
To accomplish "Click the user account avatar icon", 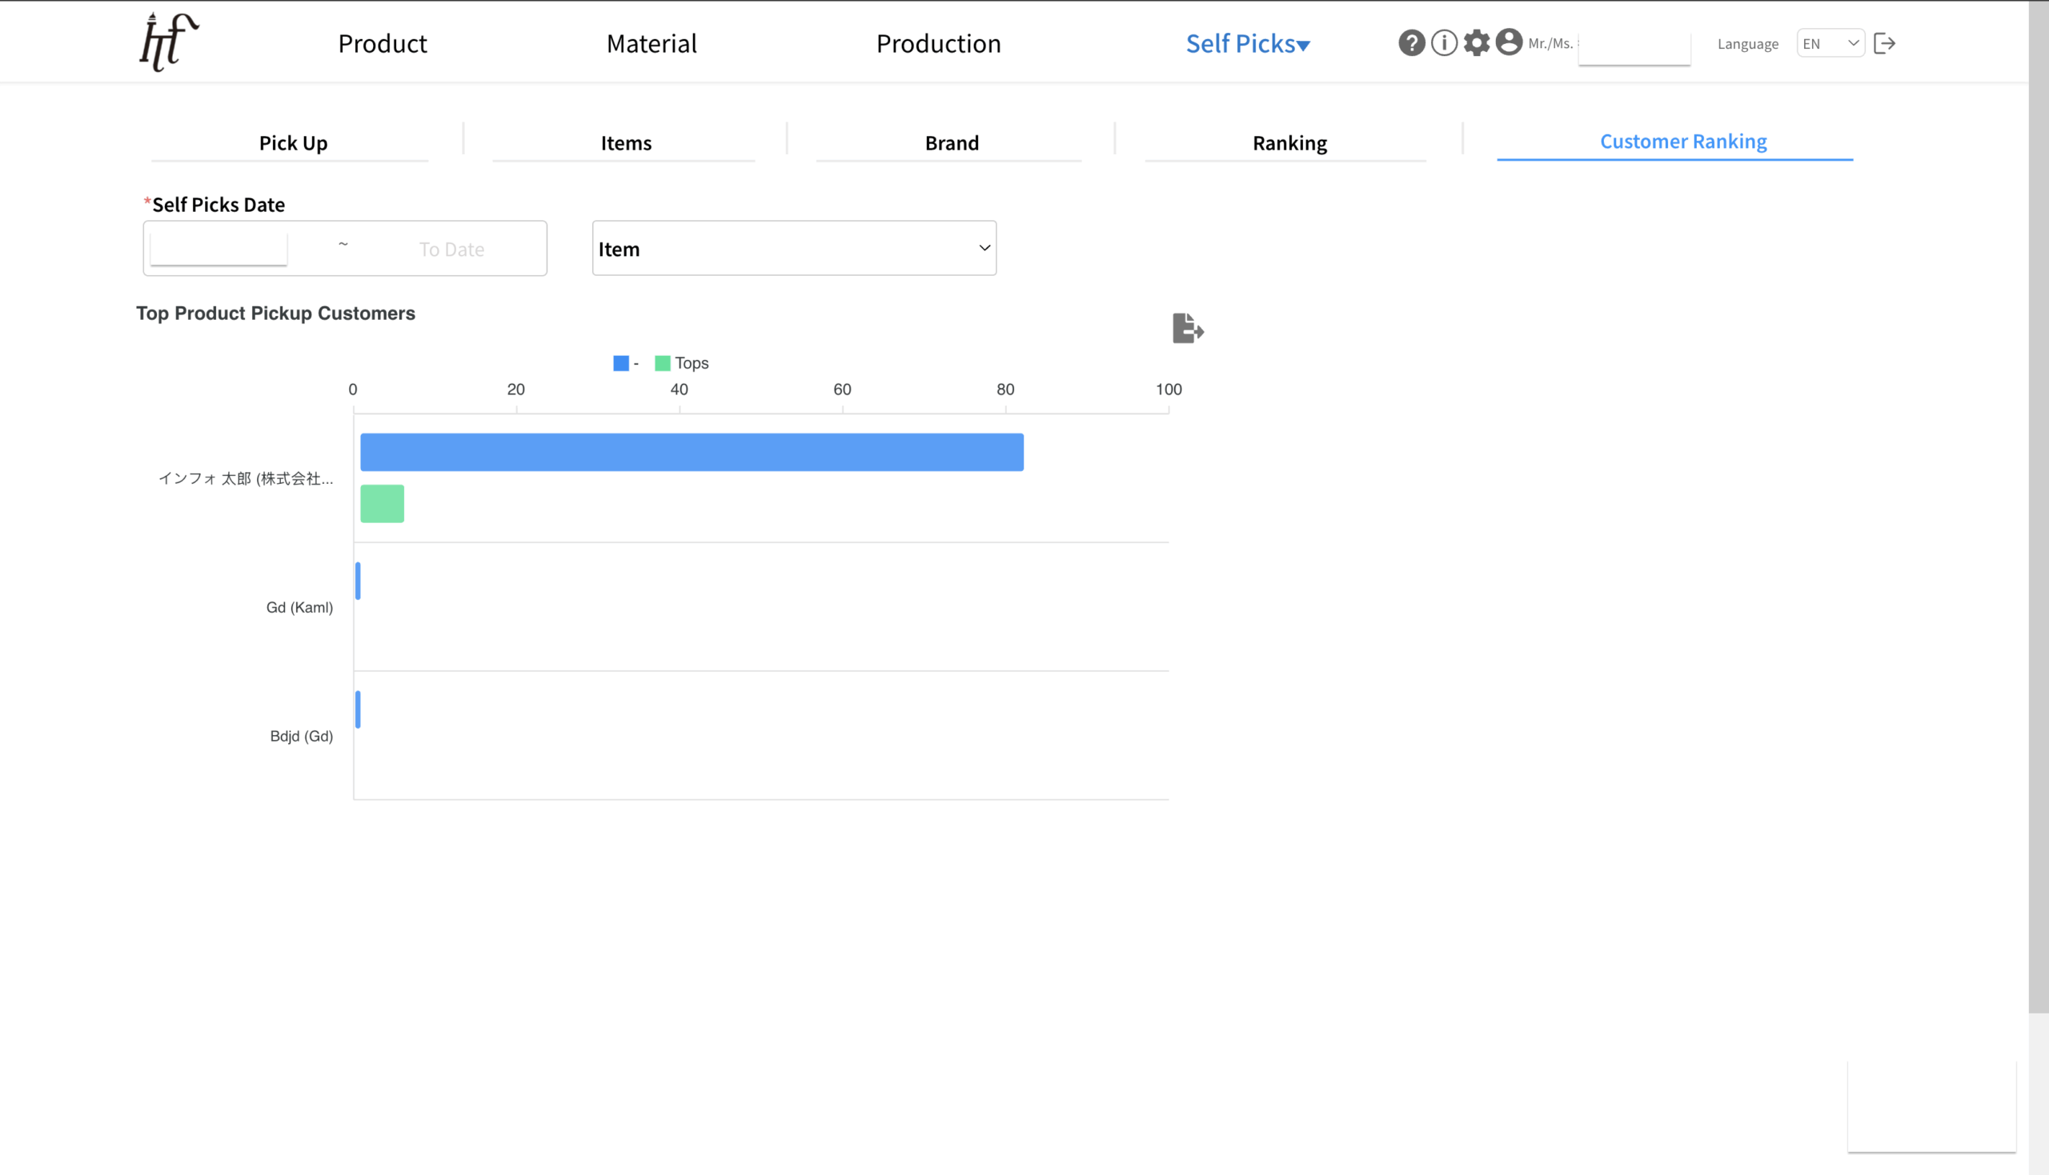I will 1508,42.
